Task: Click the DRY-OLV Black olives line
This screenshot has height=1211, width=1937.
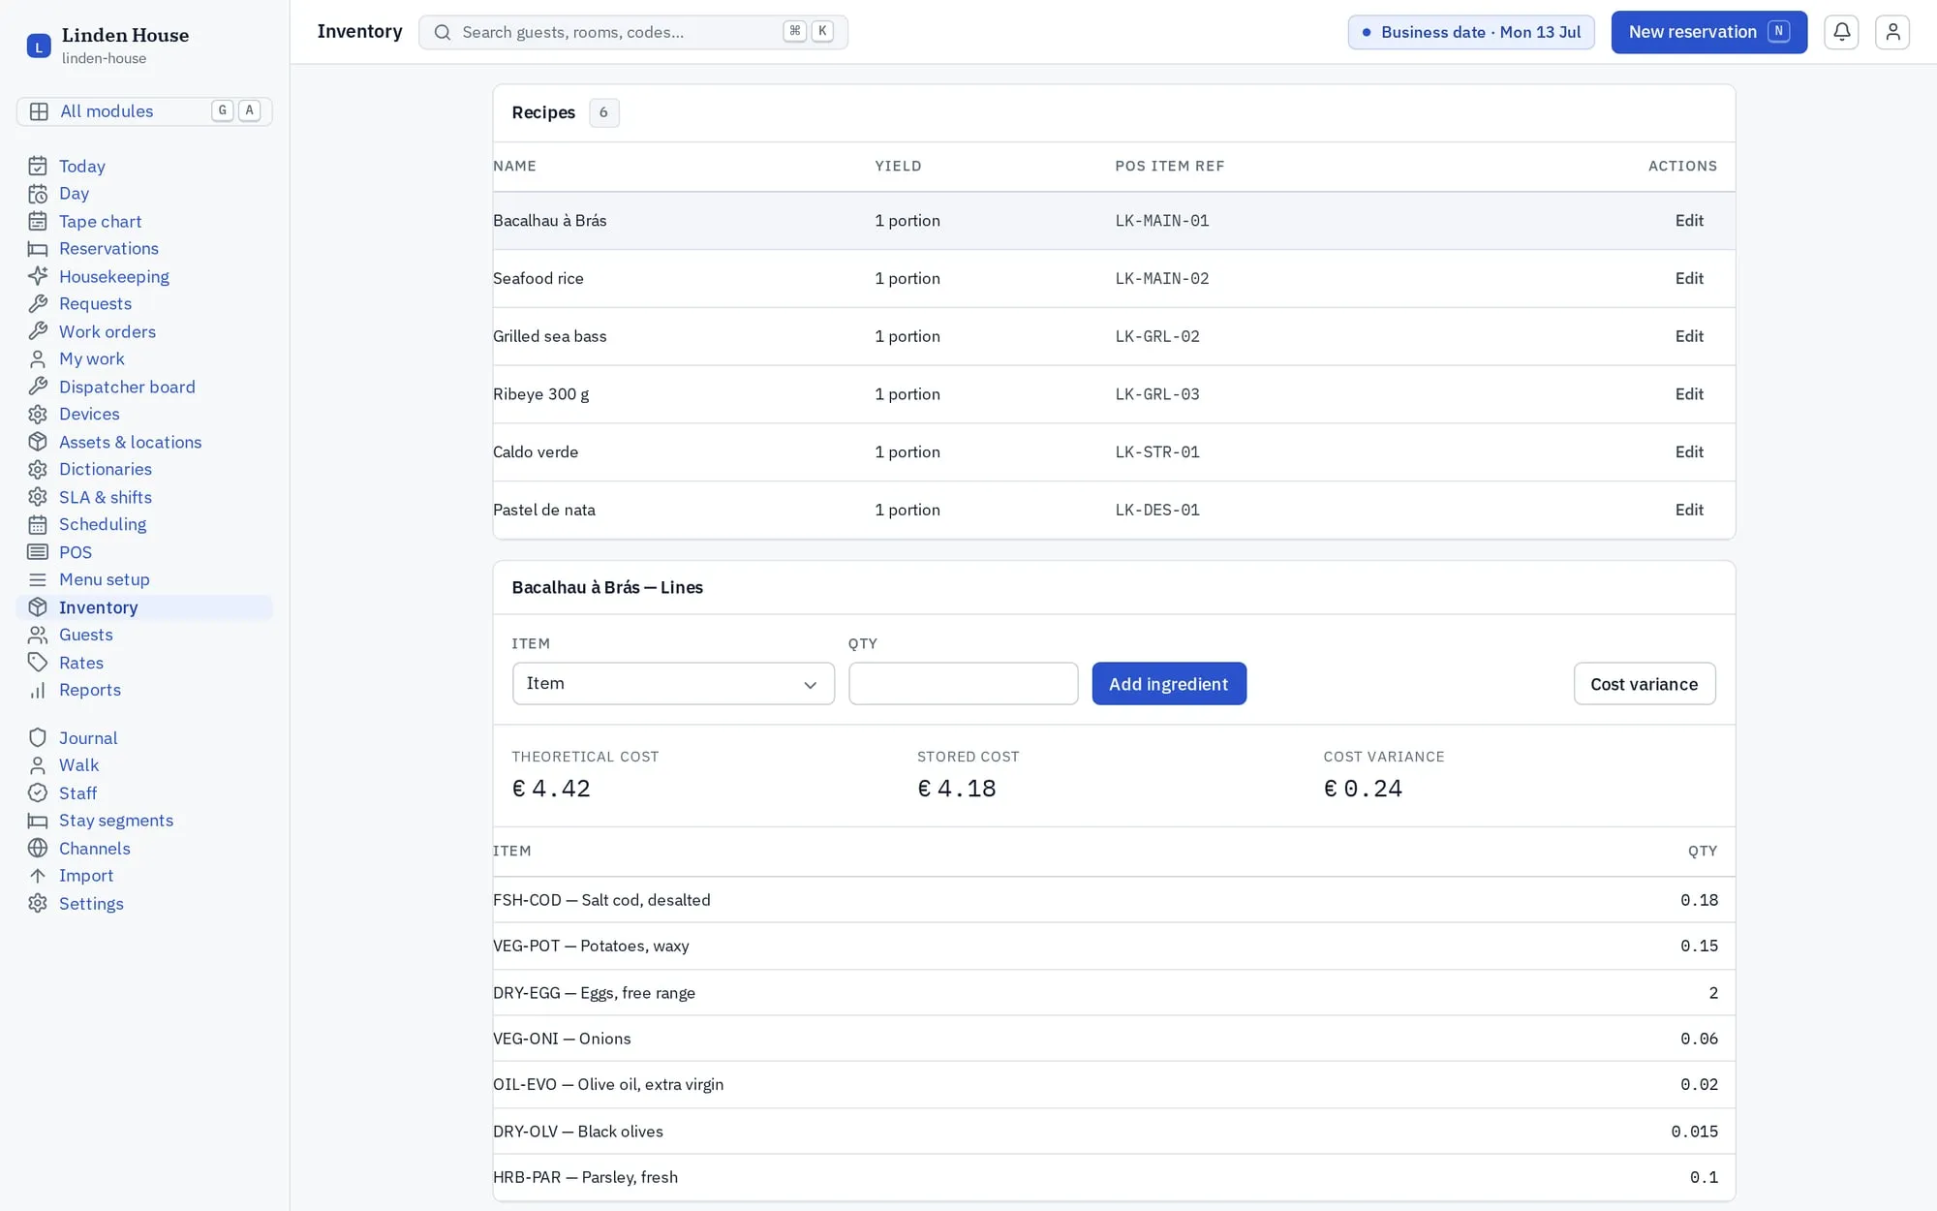Action: [x=1114, y=1132]
